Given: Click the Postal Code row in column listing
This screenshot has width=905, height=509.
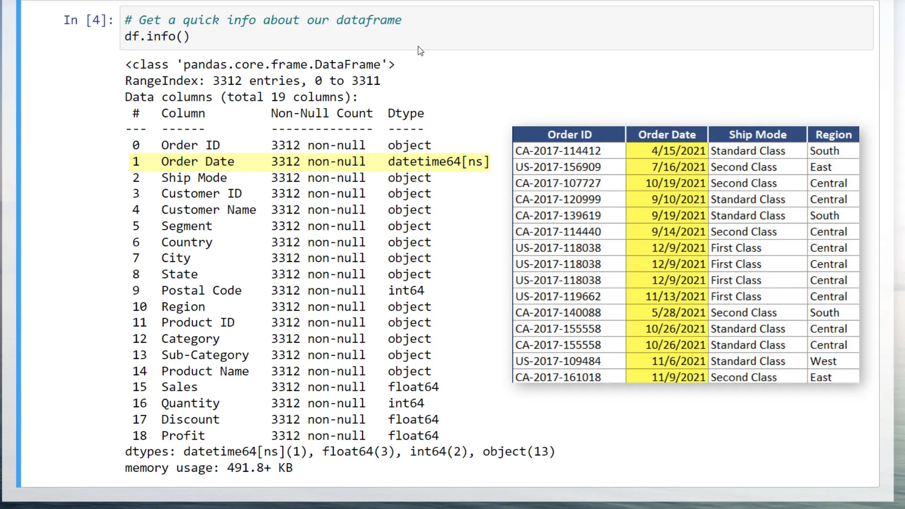Looking at the screenshot, I should click(201, 290).
